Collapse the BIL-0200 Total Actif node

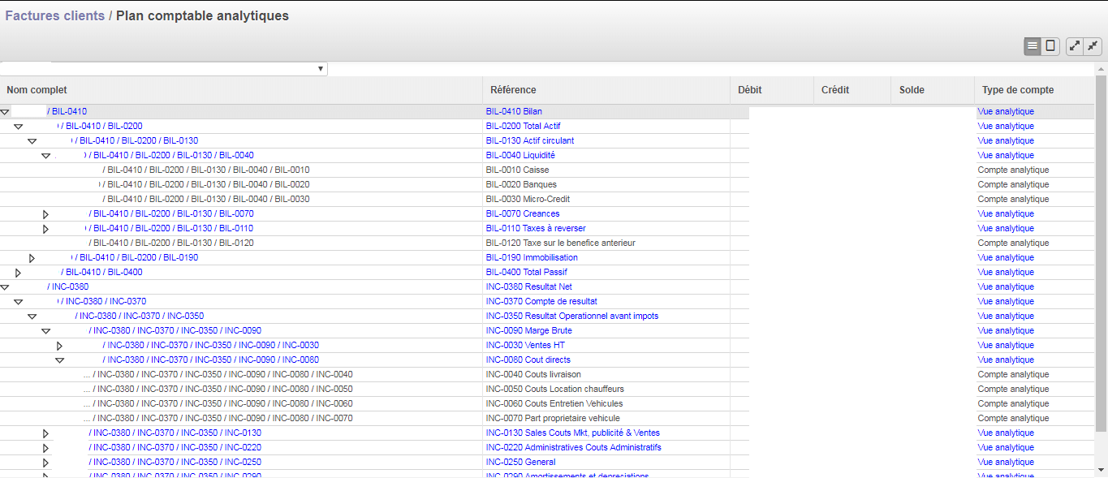19,127
